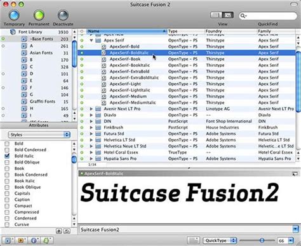
Task: Click the reset arrow button under Attributes
Action: (x=67, y=231)
